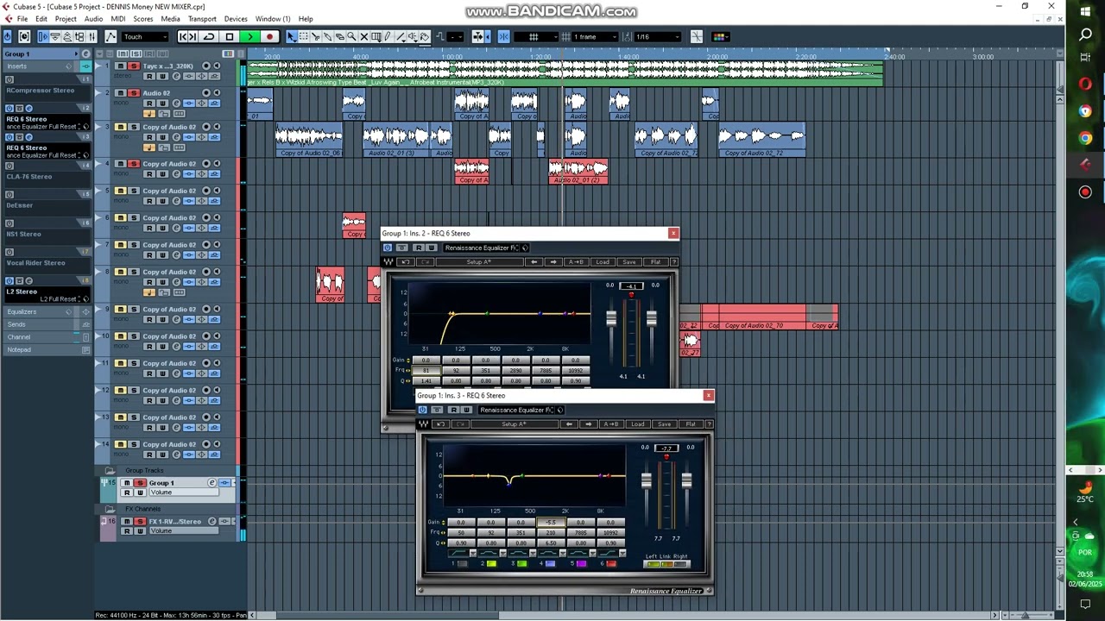This screenshot has width=1105, height=621.
Task: Click previous preset arrow in Ins. 2 REQ 6
Action: [x=534, y=261]
